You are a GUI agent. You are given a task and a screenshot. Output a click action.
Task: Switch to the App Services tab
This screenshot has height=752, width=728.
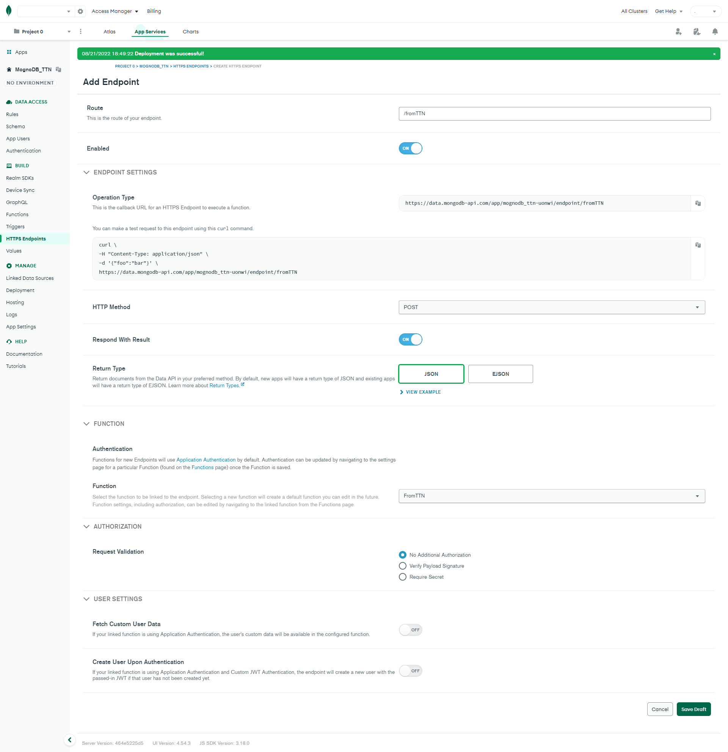pyautogui.click(x=150, y=32)
